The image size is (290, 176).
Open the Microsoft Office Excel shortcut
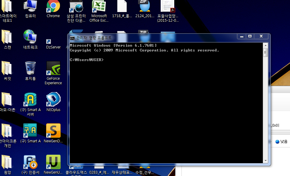point(99,11)
